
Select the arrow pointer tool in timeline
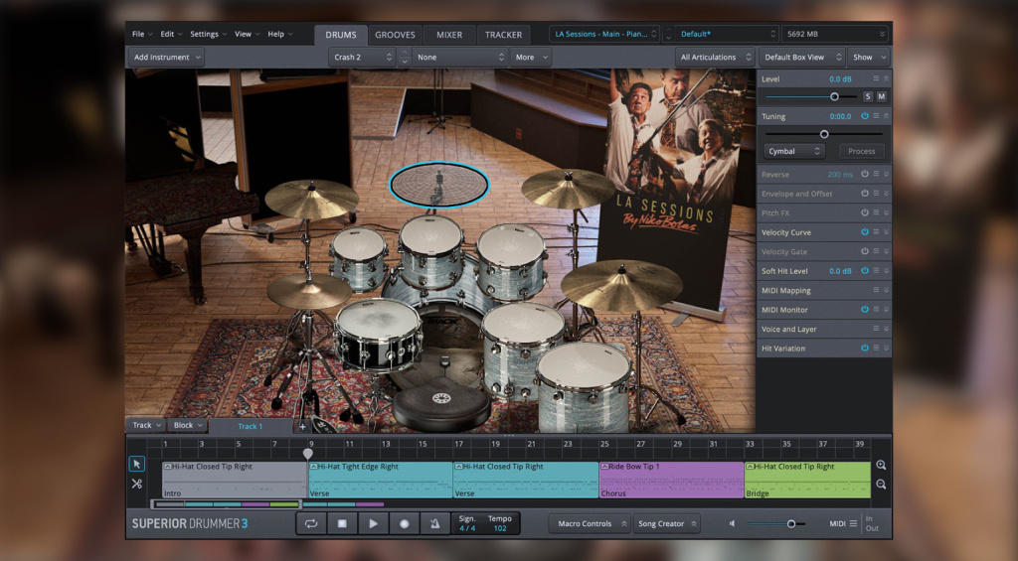point(136,464)
